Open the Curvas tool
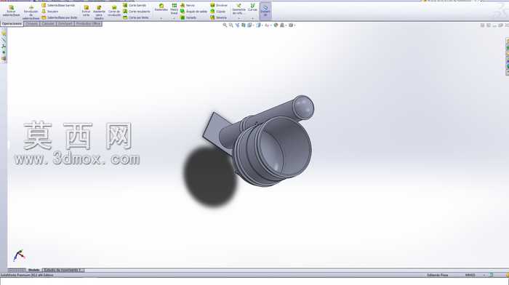The image size is (509, 285). (252, 7)
